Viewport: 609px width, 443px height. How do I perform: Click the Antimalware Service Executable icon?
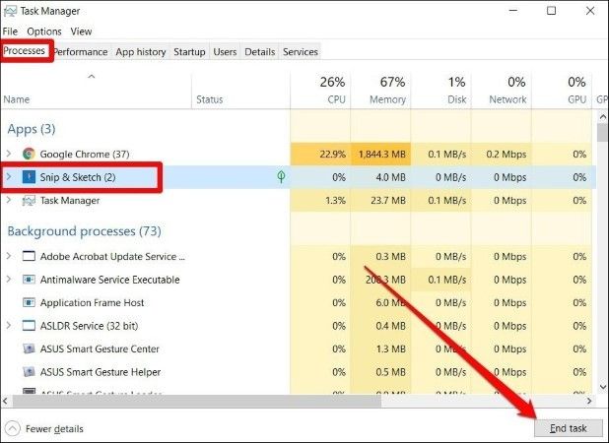[x=29, y=280]
